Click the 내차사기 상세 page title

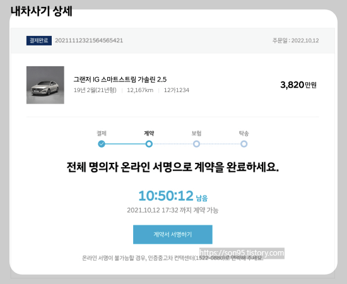pos(42,11)
